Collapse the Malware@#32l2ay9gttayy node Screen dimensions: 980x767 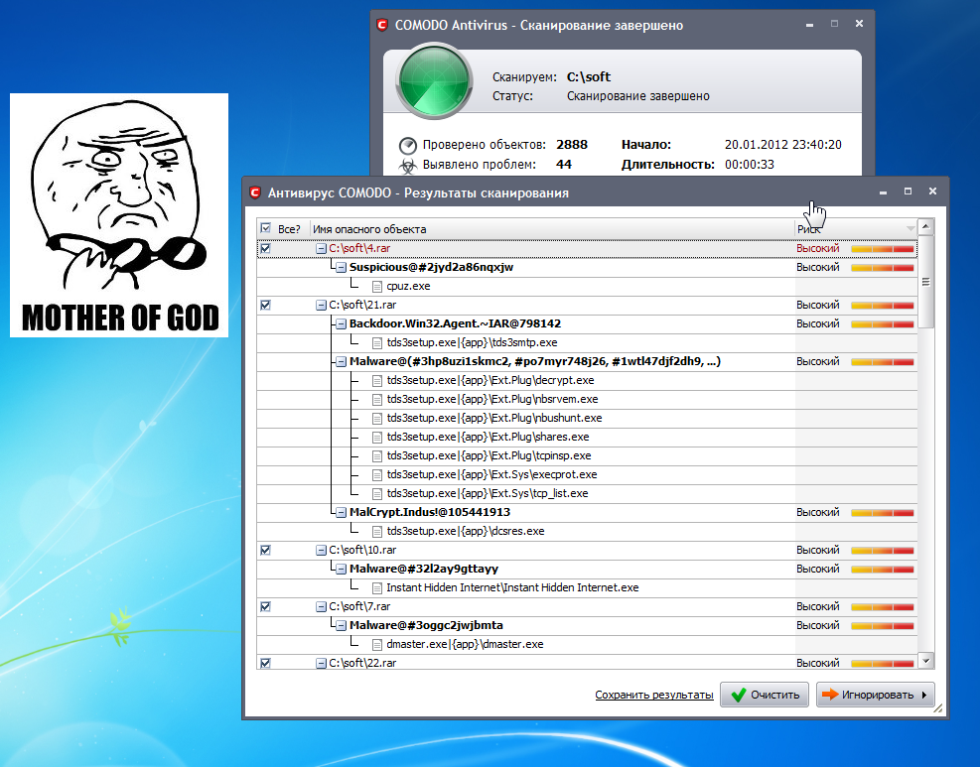(x=341, y=569)
